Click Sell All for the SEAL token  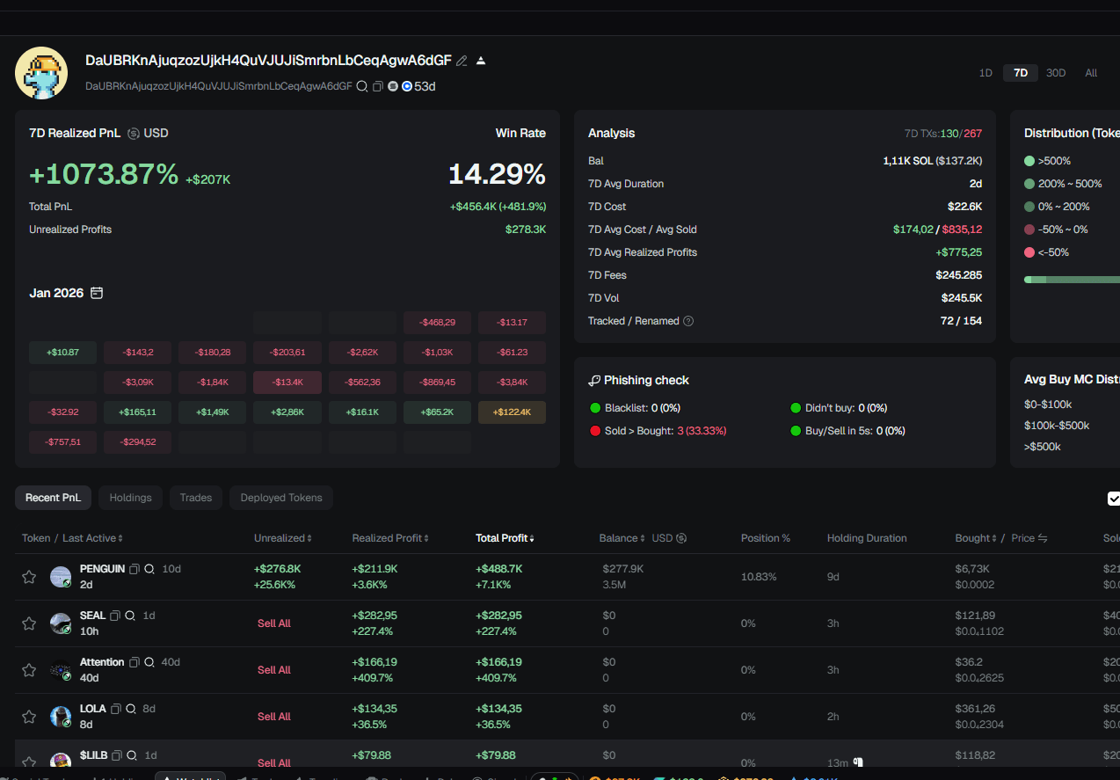click(273, 623)
